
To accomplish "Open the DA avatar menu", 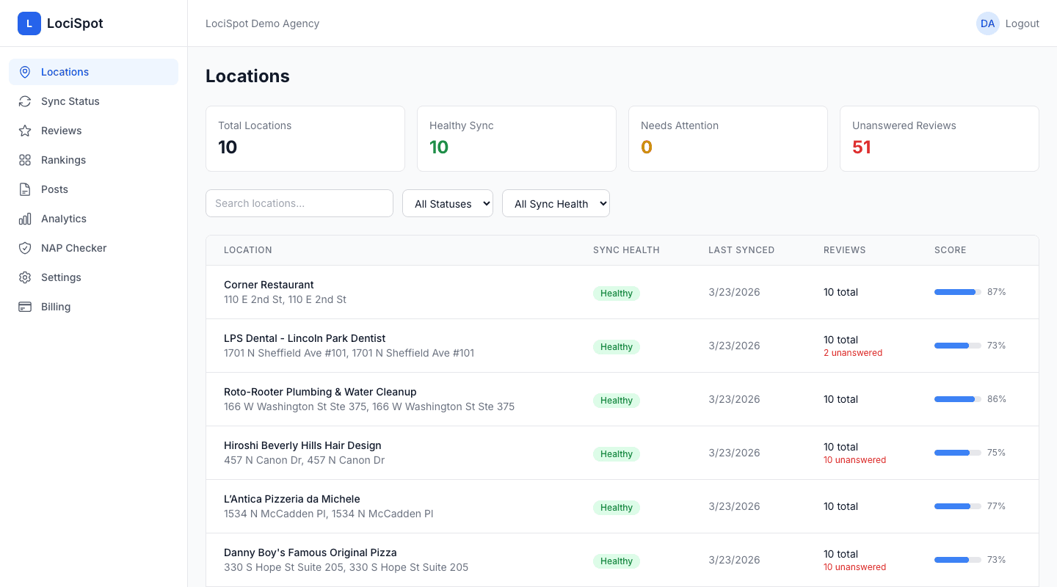I will pos(988,23).
